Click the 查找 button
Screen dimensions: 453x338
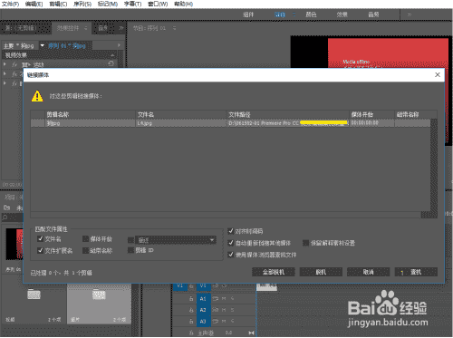click(x=416, y=272)
